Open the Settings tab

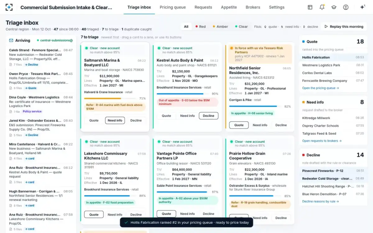[277, 7]
